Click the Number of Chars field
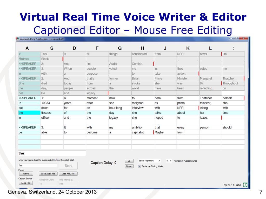266x199 pixels. (48, 184)
